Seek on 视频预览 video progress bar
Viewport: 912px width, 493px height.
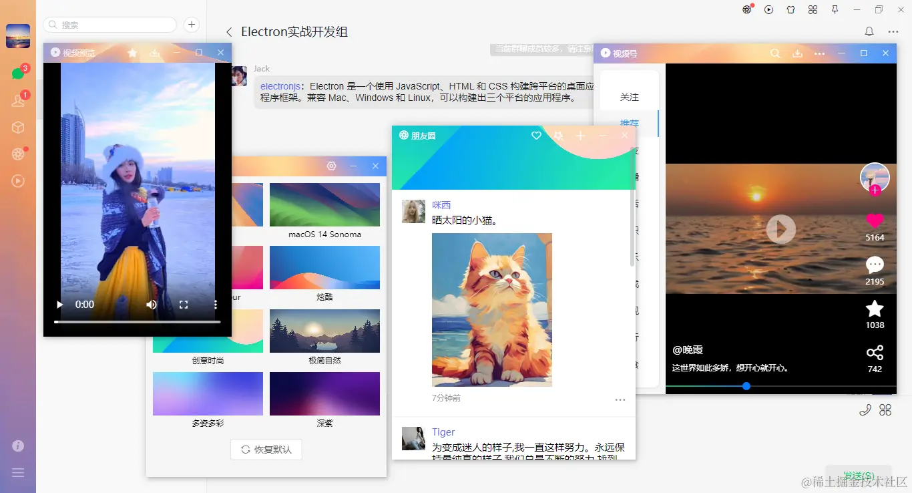click(137, 322)
